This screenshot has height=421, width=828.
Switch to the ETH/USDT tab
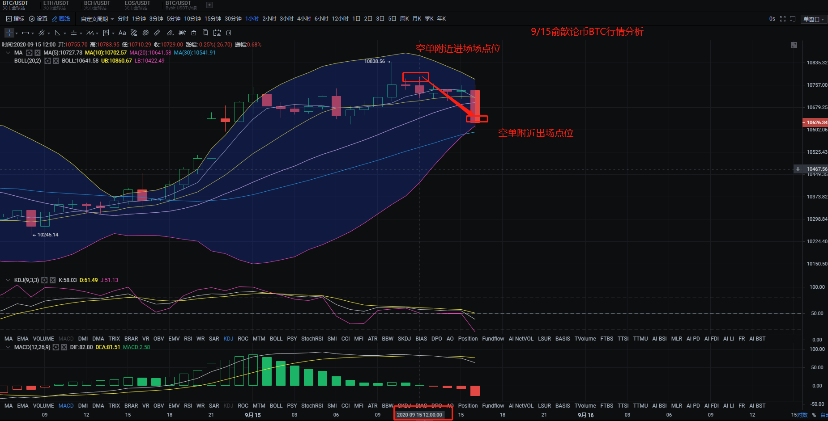(56, 5)
